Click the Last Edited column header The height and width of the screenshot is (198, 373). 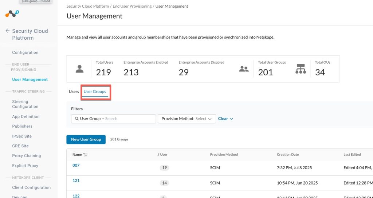tap(352, 154)
